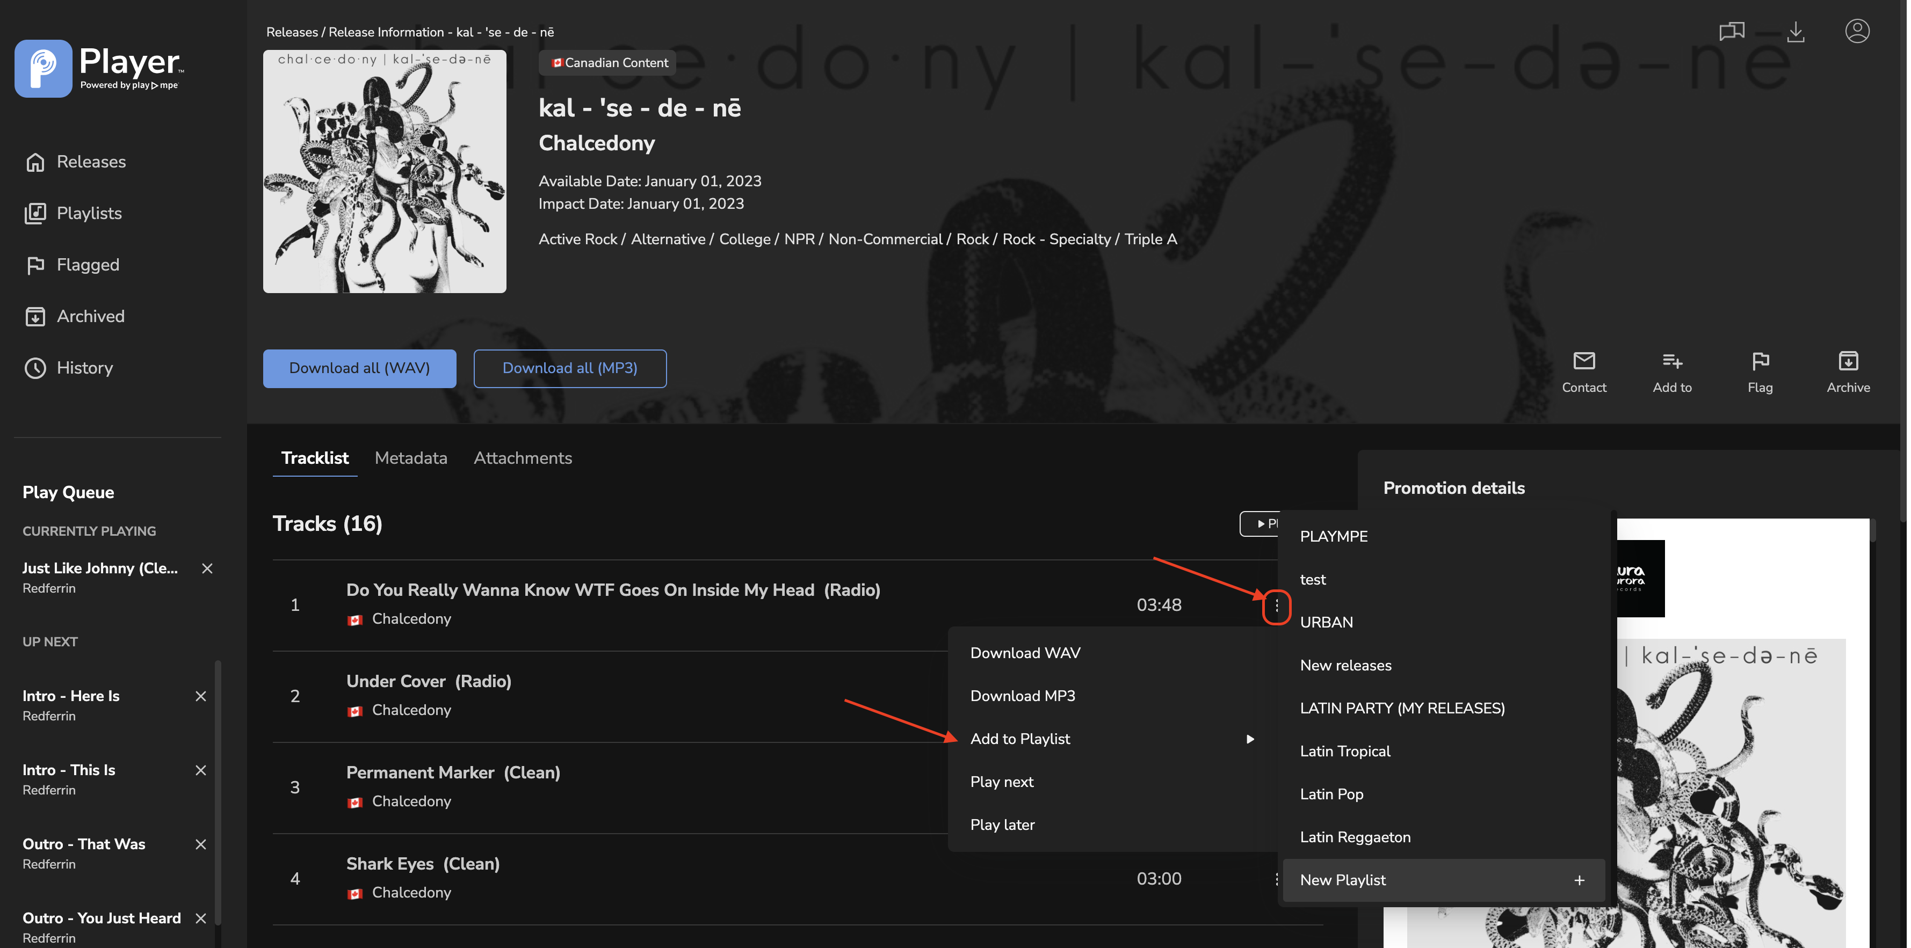The height and width of the screenshot is (948, 1911).
Task: Switch to the Attachments tab
Action: click(x=523, y=458)
